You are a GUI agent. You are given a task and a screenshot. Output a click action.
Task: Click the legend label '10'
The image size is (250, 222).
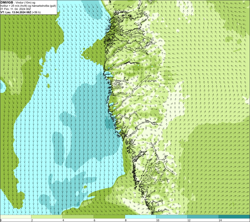(x=157, y=220)
